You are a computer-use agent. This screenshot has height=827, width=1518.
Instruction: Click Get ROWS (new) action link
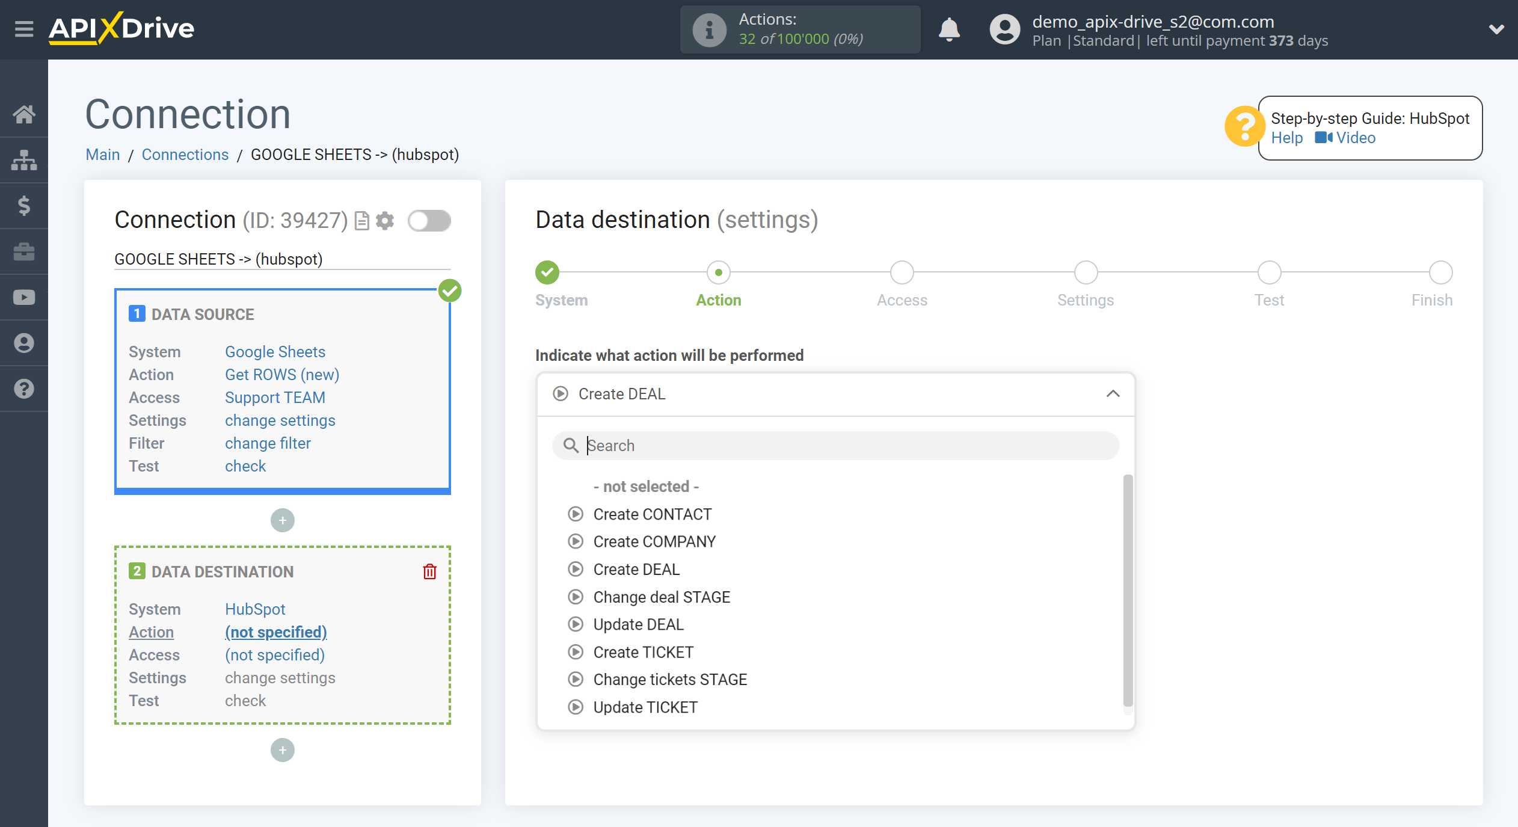282,375
